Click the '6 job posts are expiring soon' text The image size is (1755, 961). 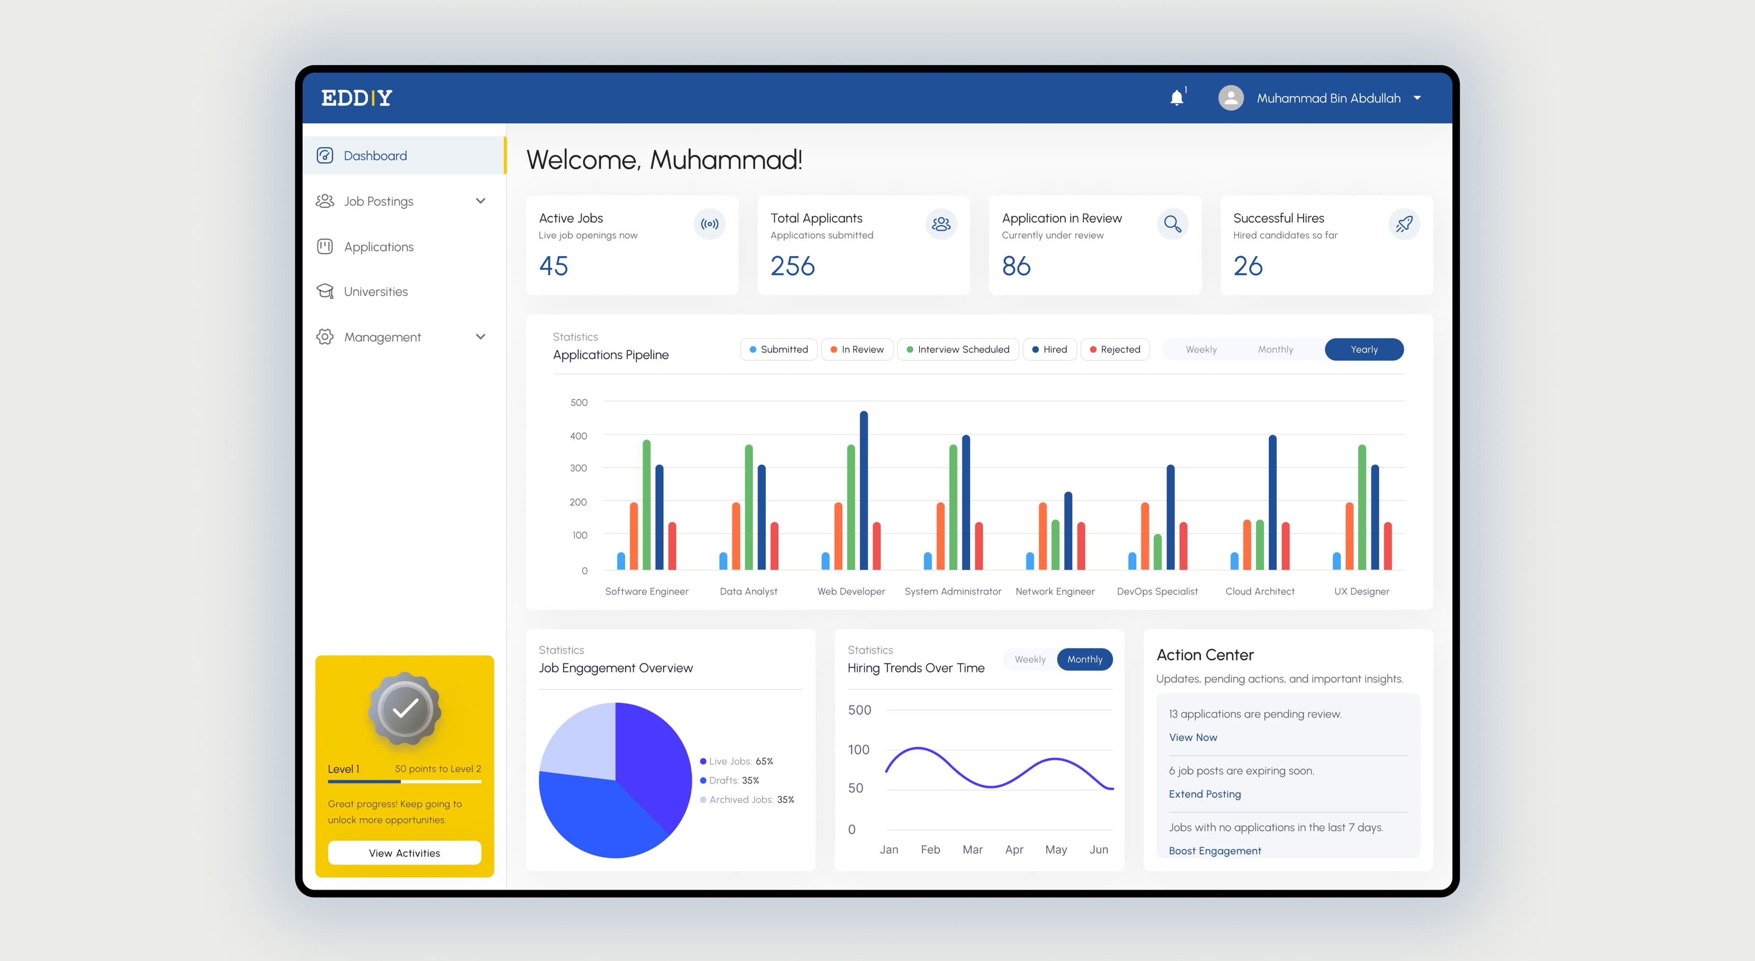[1241, 771]
